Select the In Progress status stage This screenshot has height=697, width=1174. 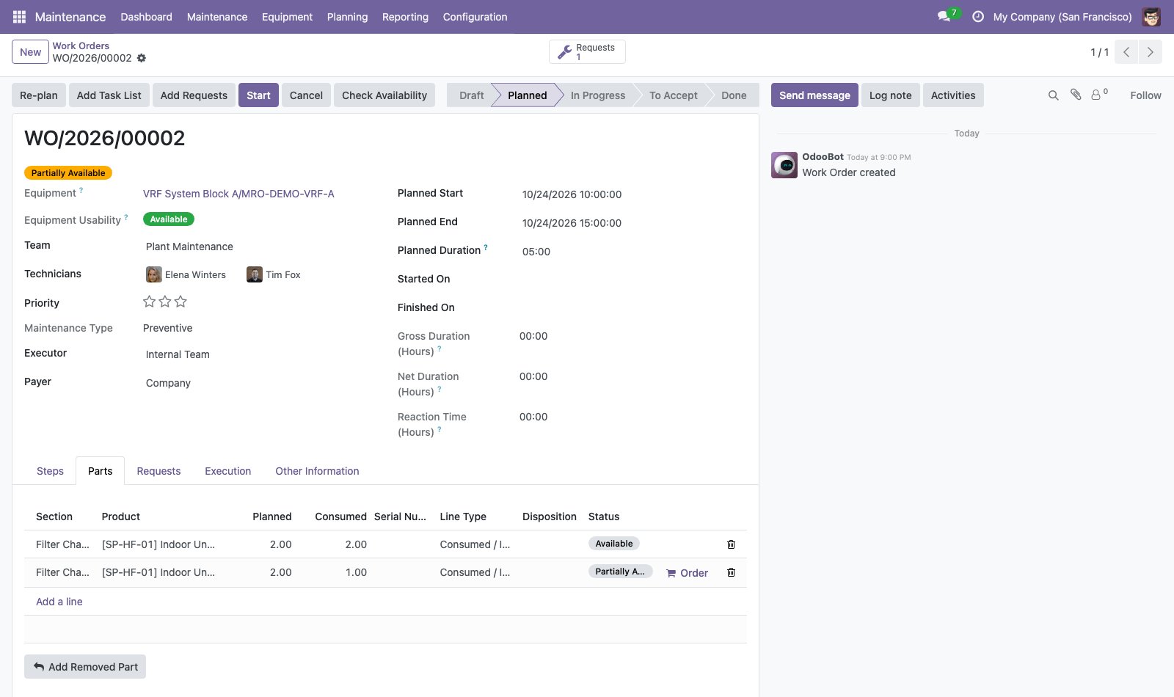pyautogui.click(x=598, y=95)
